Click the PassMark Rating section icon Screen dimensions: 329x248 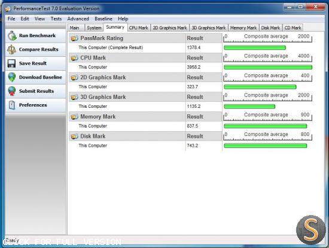tap(74, 38)
